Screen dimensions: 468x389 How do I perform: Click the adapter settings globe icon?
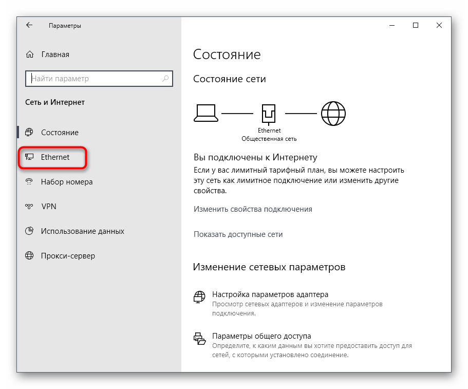point(199,297)
